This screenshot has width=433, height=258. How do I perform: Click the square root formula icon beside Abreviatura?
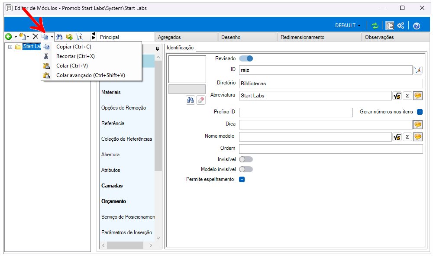[397, 96]
